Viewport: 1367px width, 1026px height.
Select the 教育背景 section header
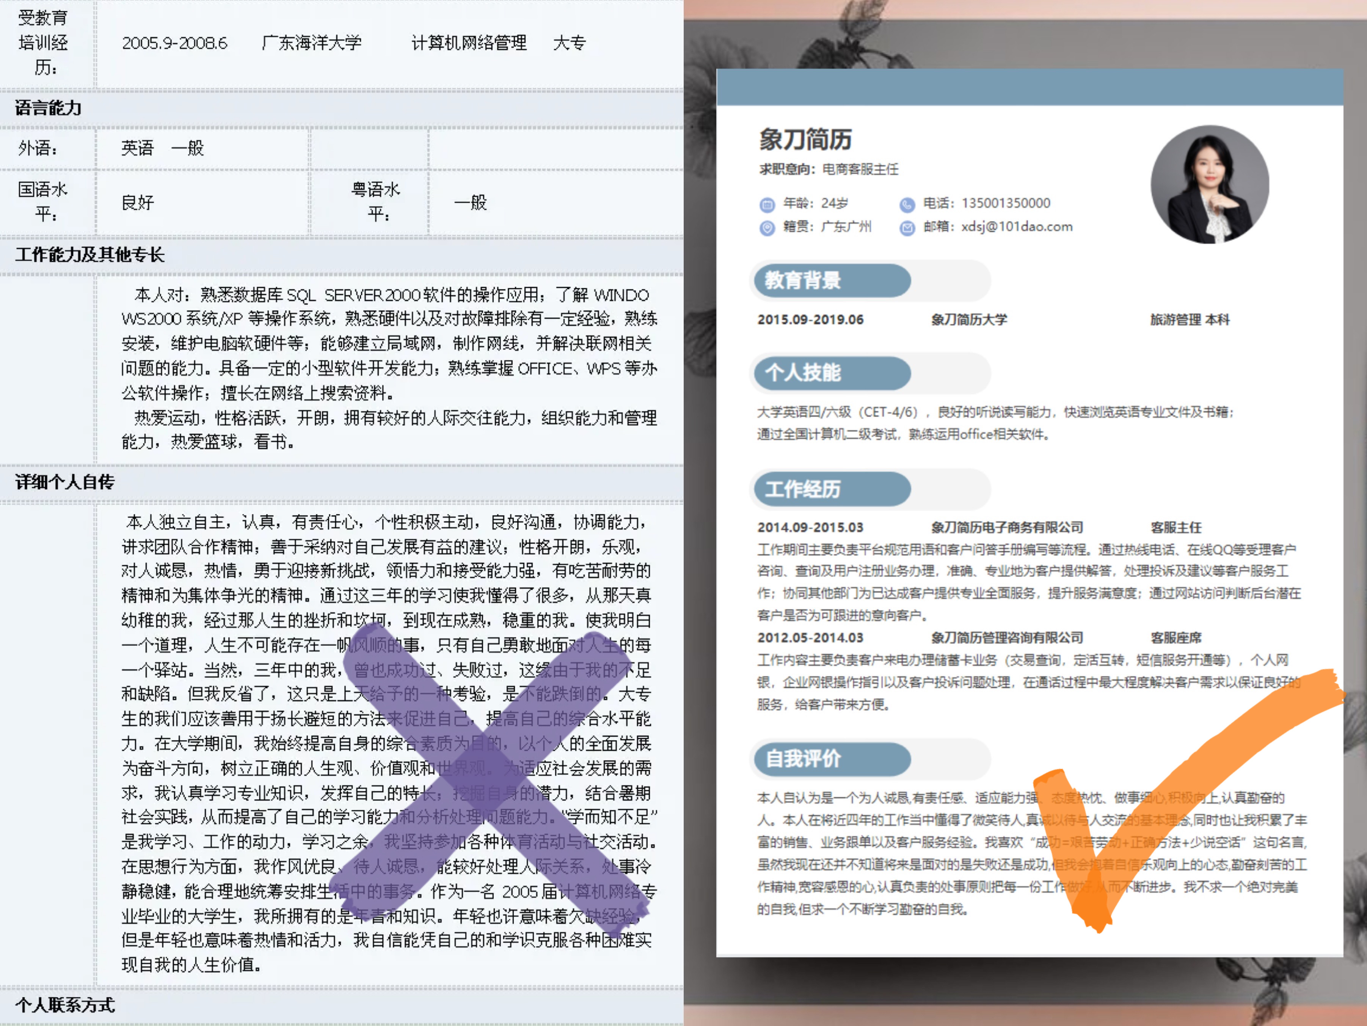pyautogui.click(x=832, y=280)
